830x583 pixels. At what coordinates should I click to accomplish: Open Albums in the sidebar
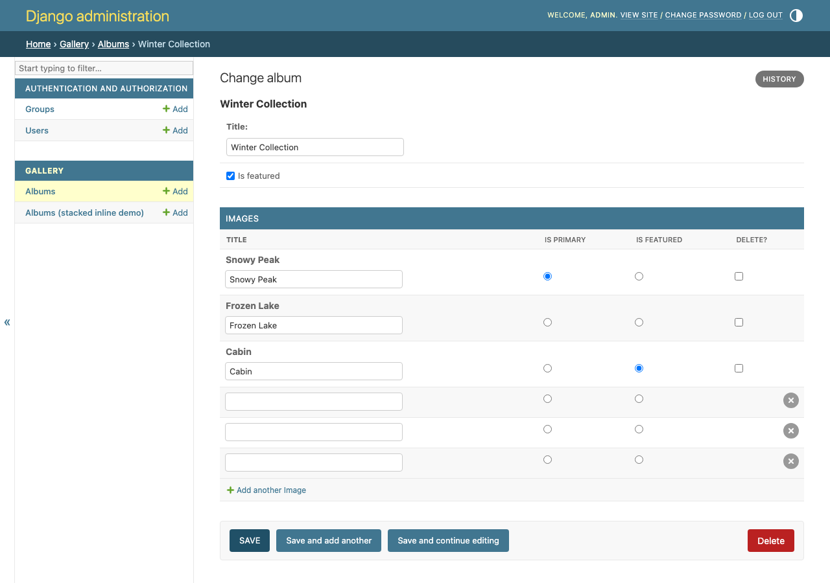click(40, 191)
